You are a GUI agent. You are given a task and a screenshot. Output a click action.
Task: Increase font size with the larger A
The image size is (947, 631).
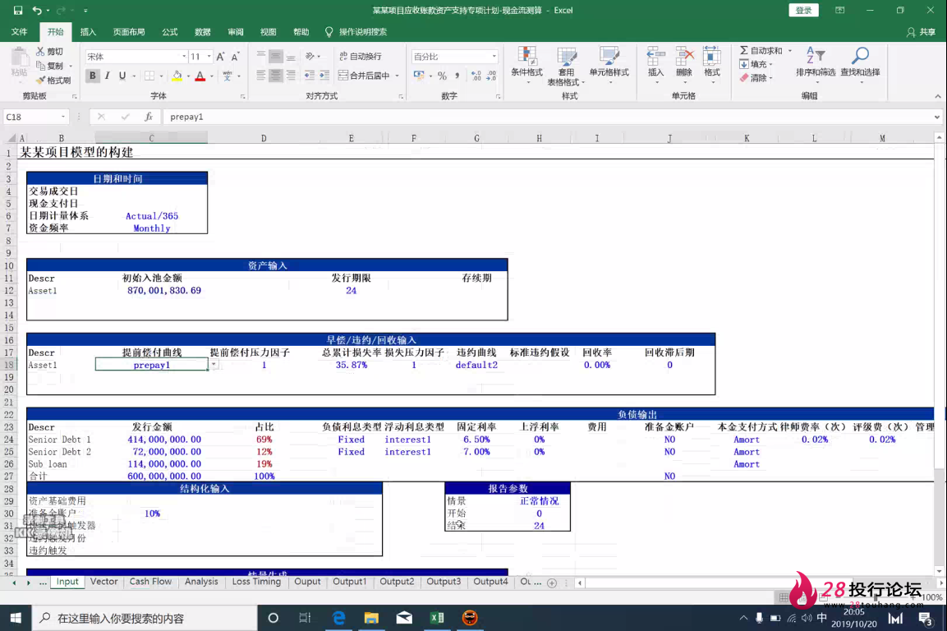pos(220,56)
